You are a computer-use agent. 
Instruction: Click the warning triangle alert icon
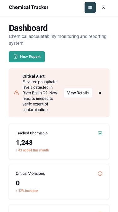tap(16, 93)
